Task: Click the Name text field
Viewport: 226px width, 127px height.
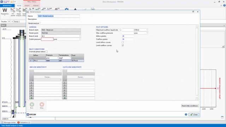Action: [59, 16]
